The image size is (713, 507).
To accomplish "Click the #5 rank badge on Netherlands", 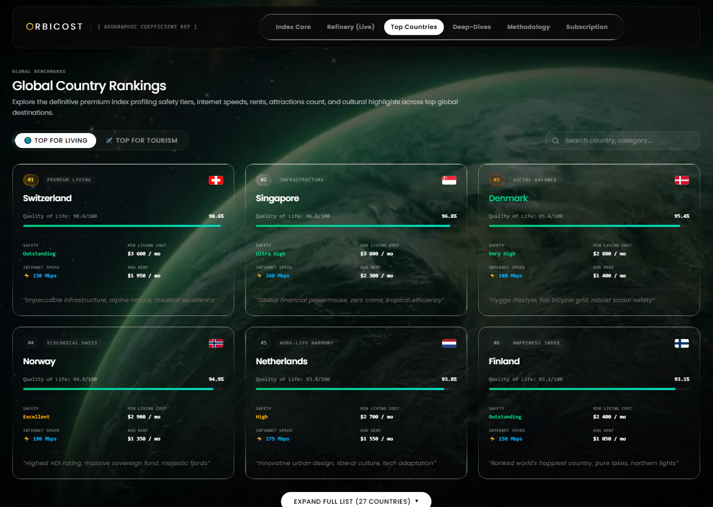I will (263, 343).
